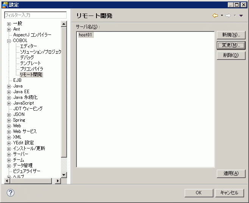249x203 pixels.
Task: Select ビジュアライザー tree item
Action: pyautogui.click(x=26, y=171)
